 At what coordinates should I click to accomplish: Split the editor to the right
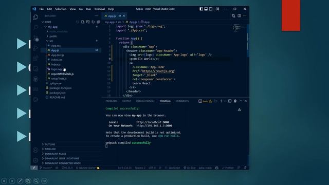click(239, 16)
